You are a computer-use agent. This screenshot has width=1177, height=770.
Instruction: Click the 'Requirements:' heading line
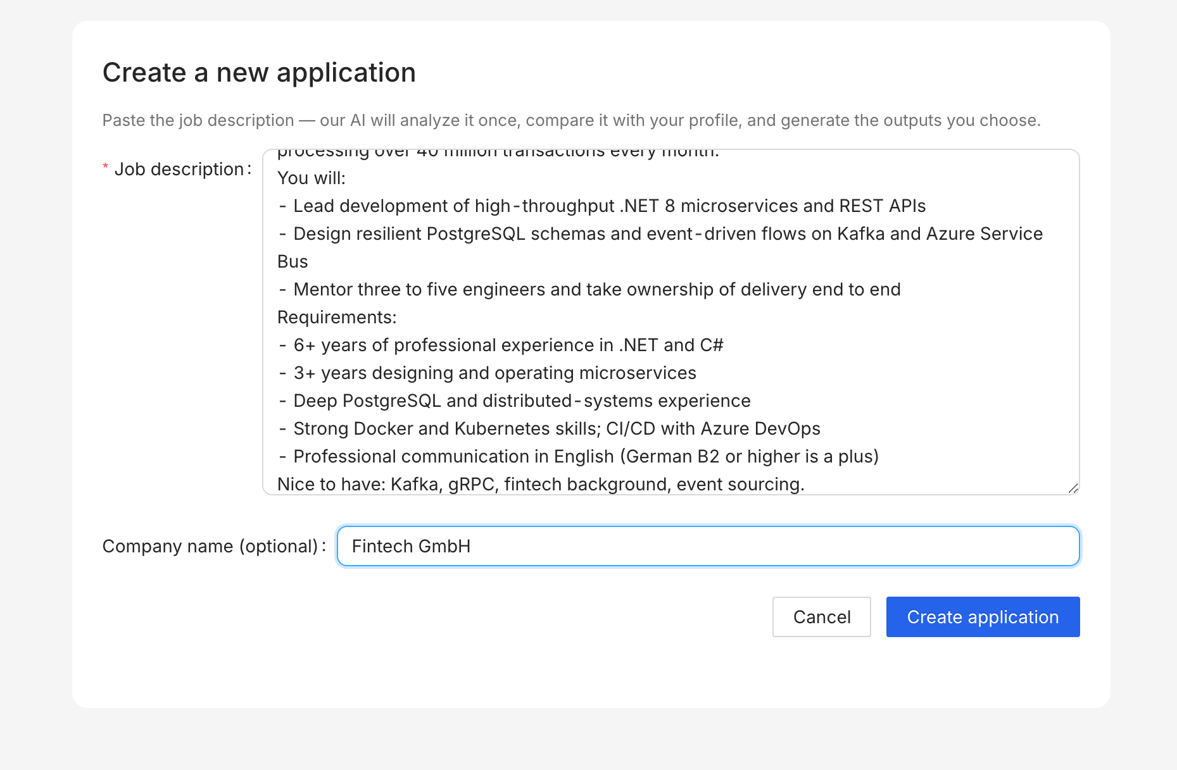(337, 317)
